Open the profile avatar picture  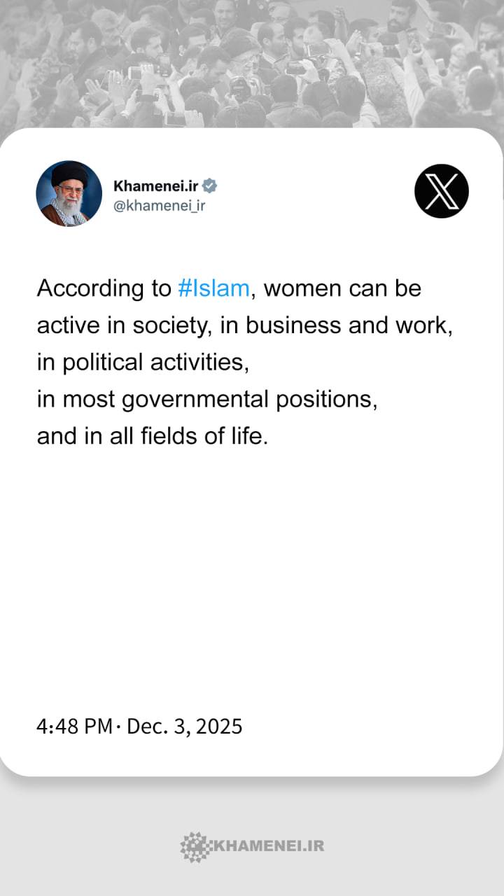pyautogui.click(x=69, y=194)
